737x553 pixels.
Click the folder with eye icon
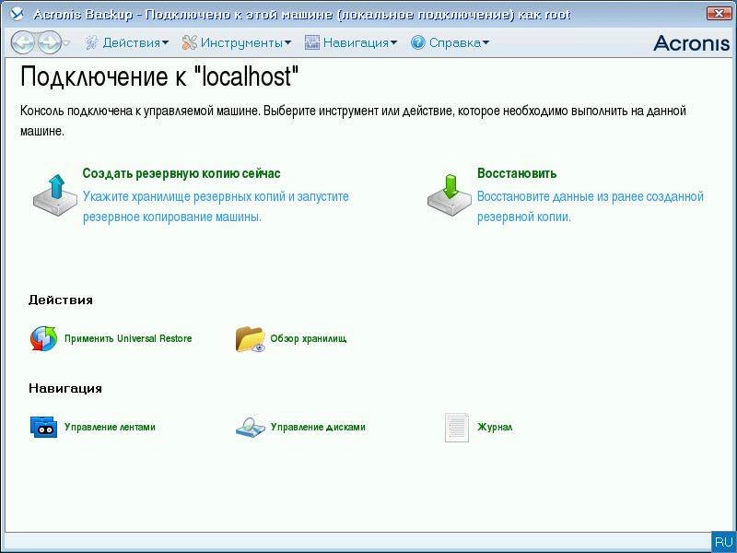tap(250, 338)
